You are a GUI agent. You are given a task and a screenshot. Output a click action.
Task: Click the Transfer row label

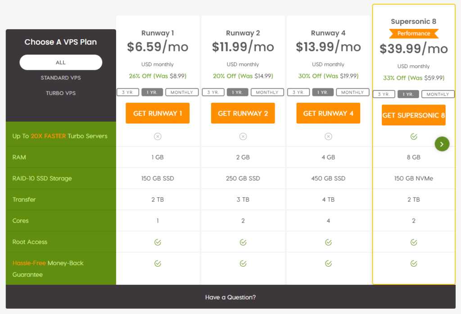[x=24, y=200]
